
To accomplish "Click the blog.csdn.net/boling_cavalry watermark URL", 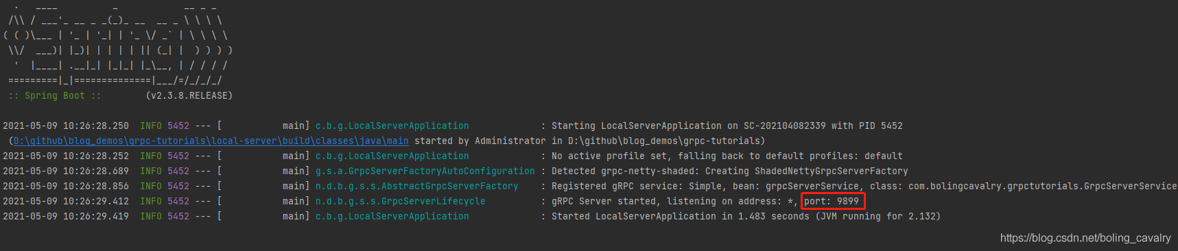I will (1085, 238).
